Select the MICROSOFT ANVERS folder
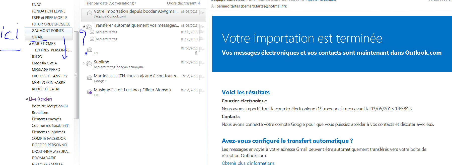452x165 pixels. 49,76
